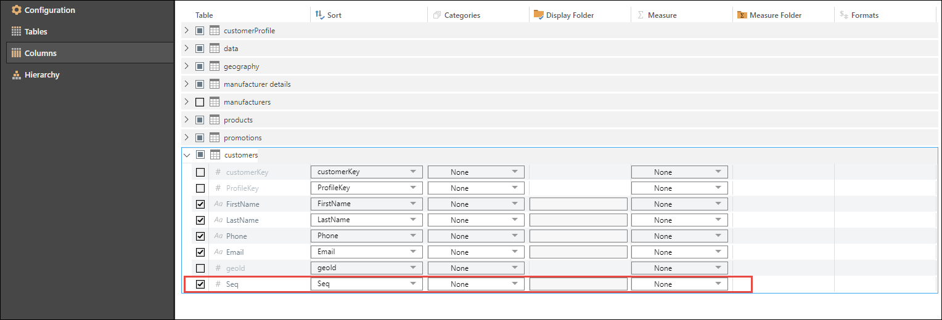Select the products table name
The width and height of the screenshot is (942, 320).
(x=238, y=120)
